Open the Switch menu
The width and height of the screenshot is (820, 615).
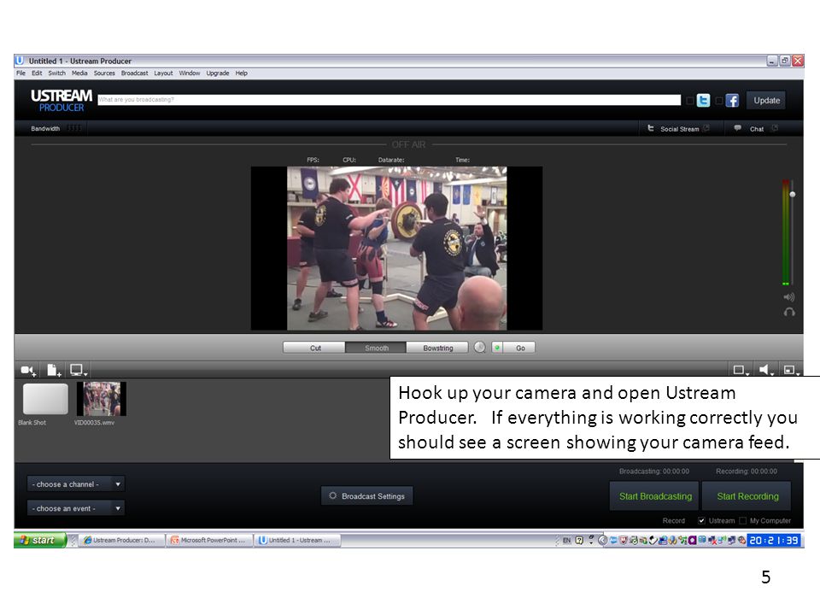57,73
